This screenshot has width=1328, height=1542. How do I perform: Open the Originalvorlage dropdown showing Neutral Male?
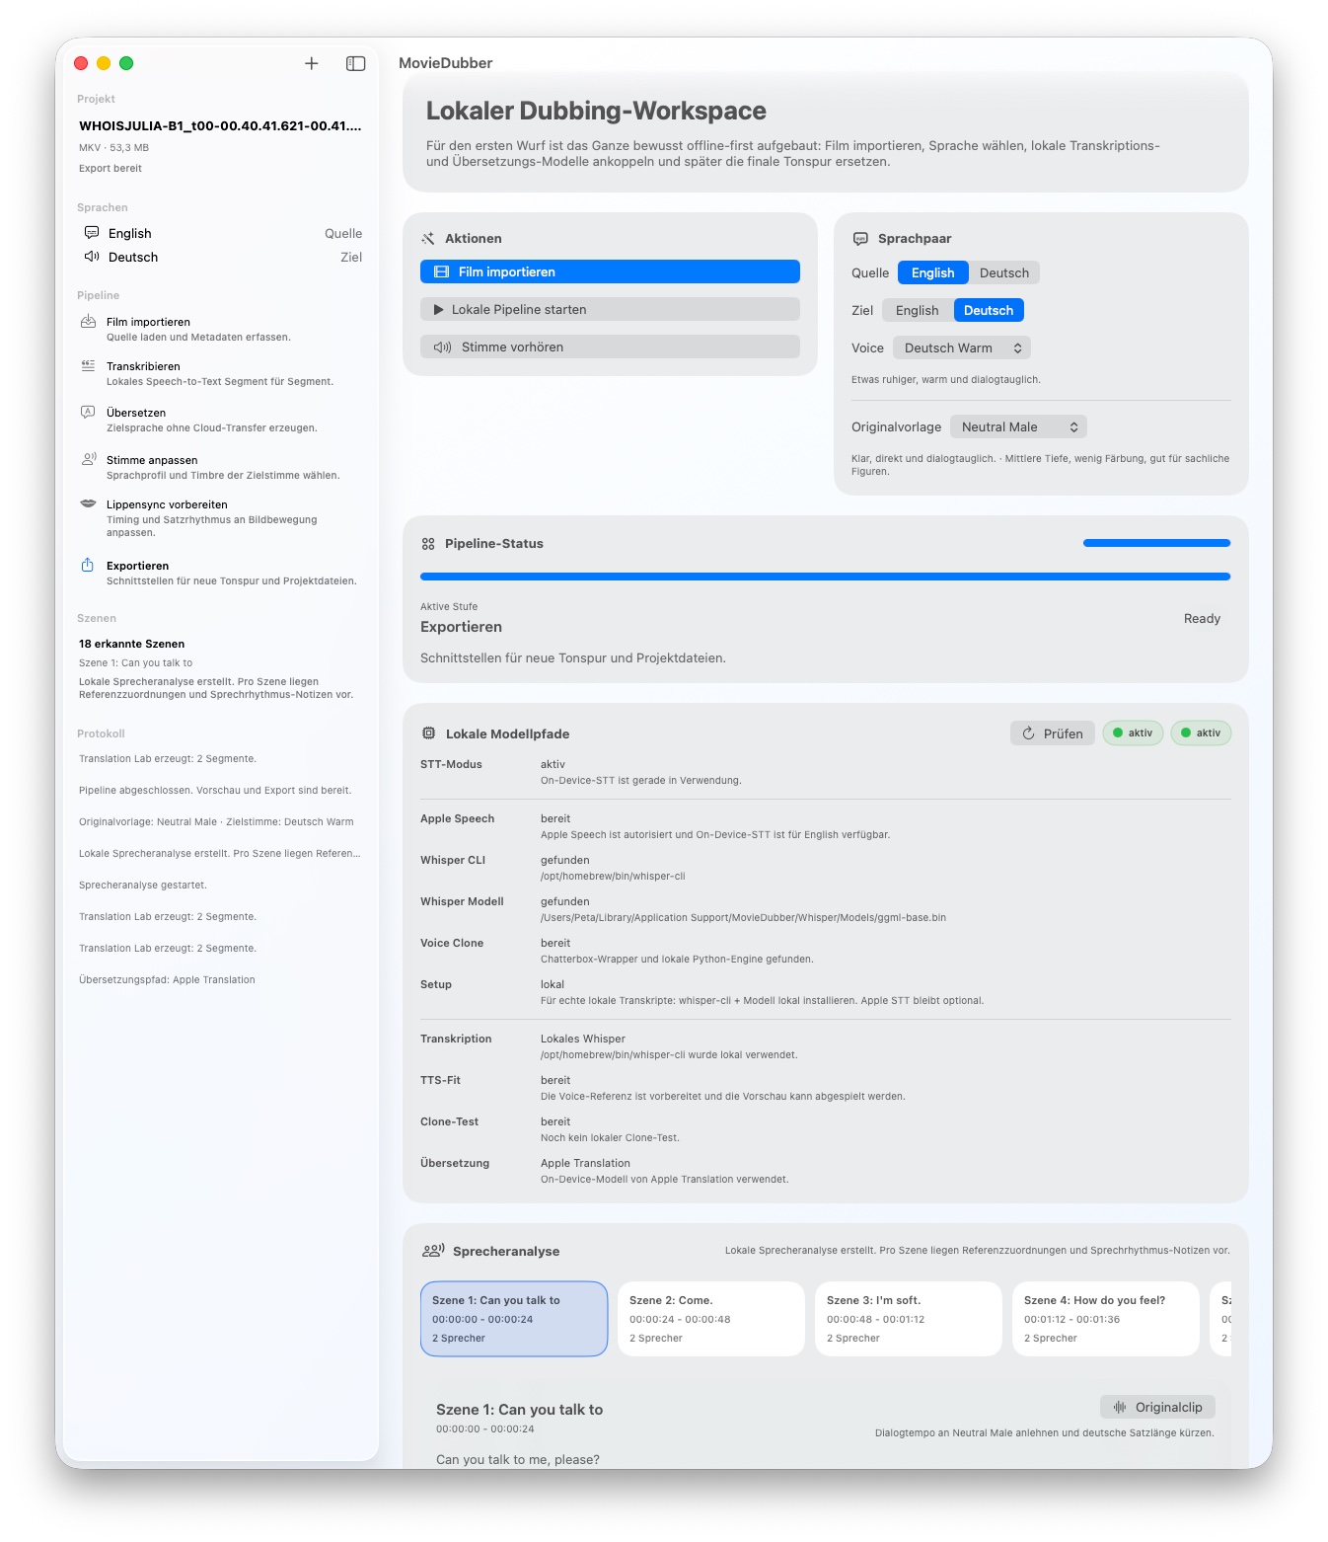(x=1018, y=427)
